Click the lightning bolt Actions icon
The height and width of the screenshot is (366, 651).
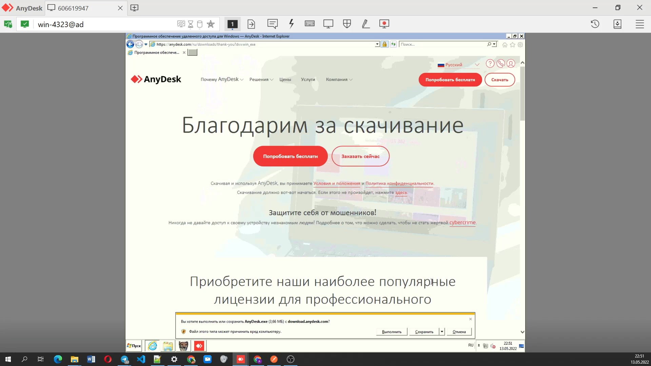click(x=291, y=24)
